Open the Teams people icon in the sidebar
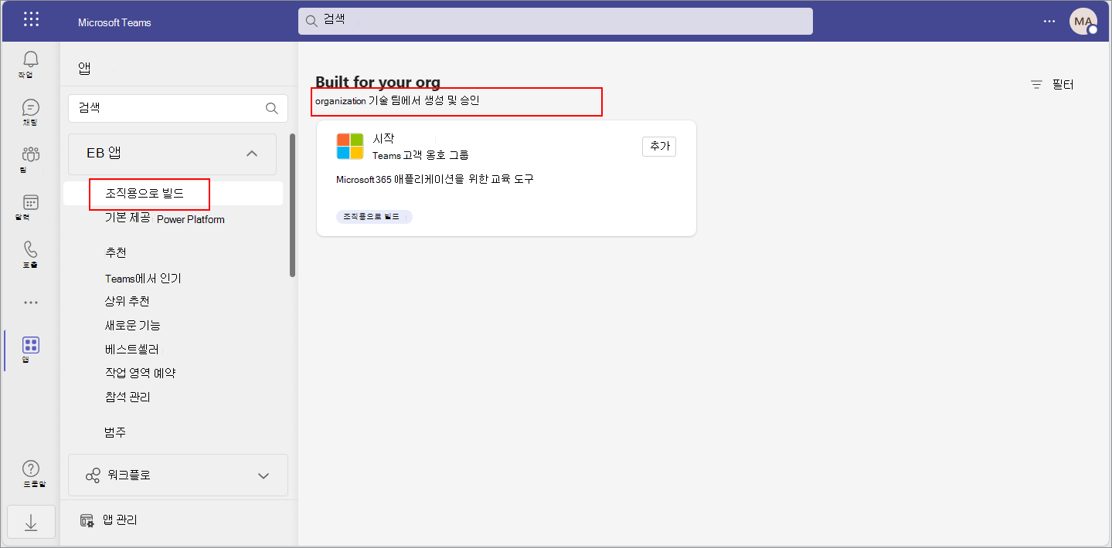This screenshot has width=1112, height=548. click(x=31, y=154)
